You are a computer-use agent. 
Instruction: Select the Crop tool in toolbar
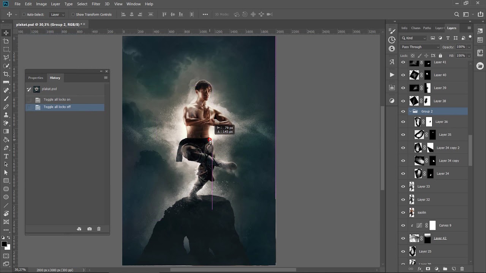coord(6,74)
